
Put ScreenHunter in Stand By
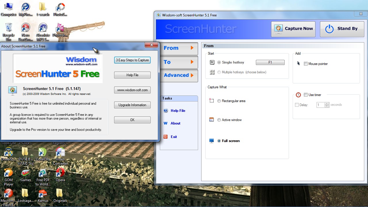(342, 29)
